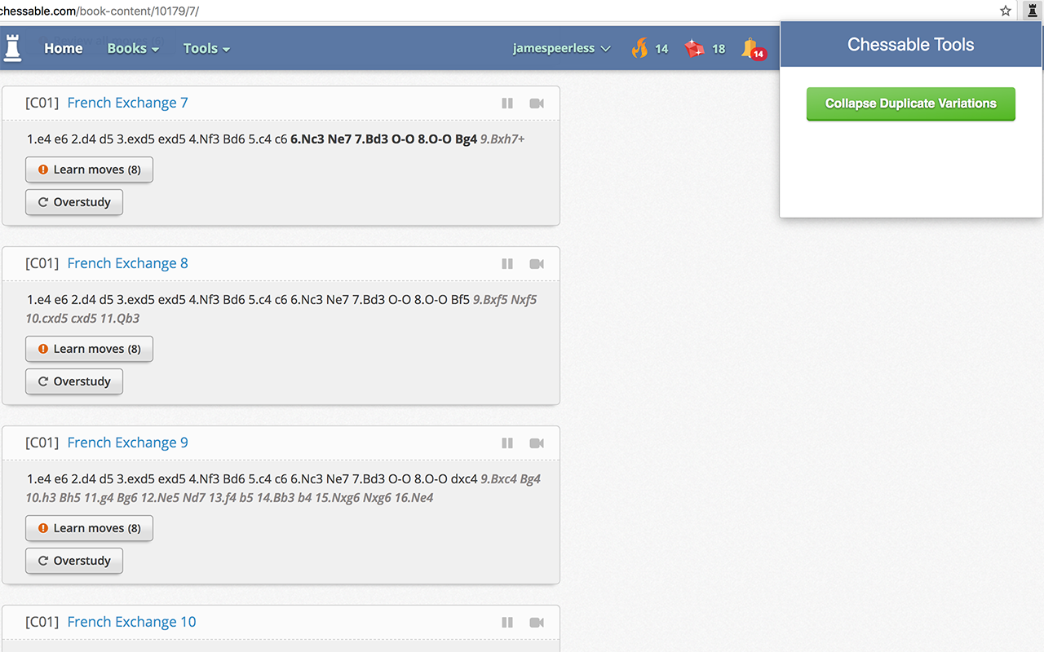Open the streak flame icon
Screen dimensions: 1044x652
click(639, 48)
